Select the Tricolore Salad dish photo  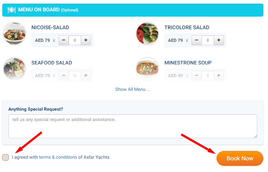click(147, 33)
